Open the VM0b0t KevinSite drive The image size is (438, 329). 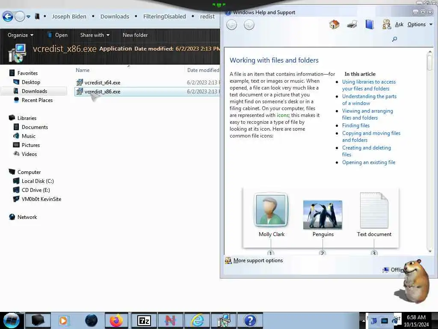click(41, 199)
